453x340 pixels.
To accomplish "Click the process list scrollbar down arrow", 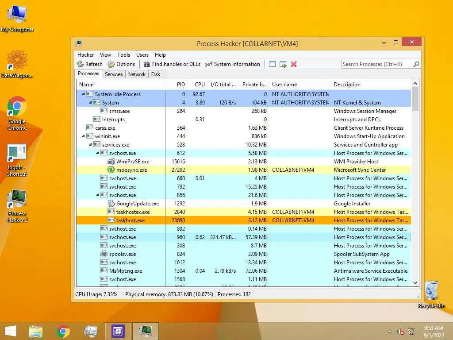I will click(x=415, y=283).
